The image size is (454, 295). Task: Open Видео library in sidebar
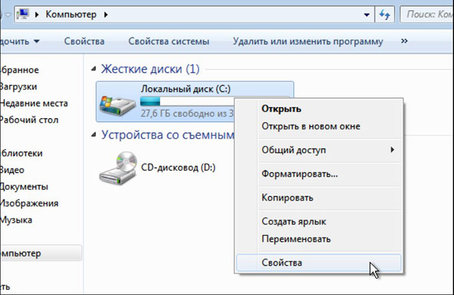pyautogui.click(x=12, y=170)
